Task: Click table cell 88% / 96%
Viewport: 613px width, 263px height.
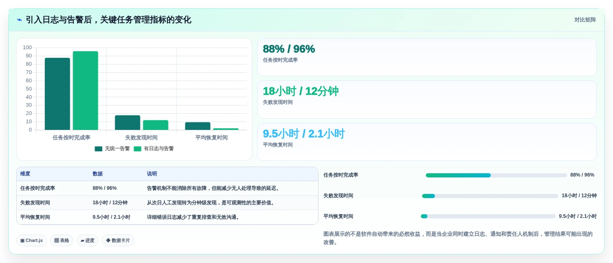Action: click(105, 188)
